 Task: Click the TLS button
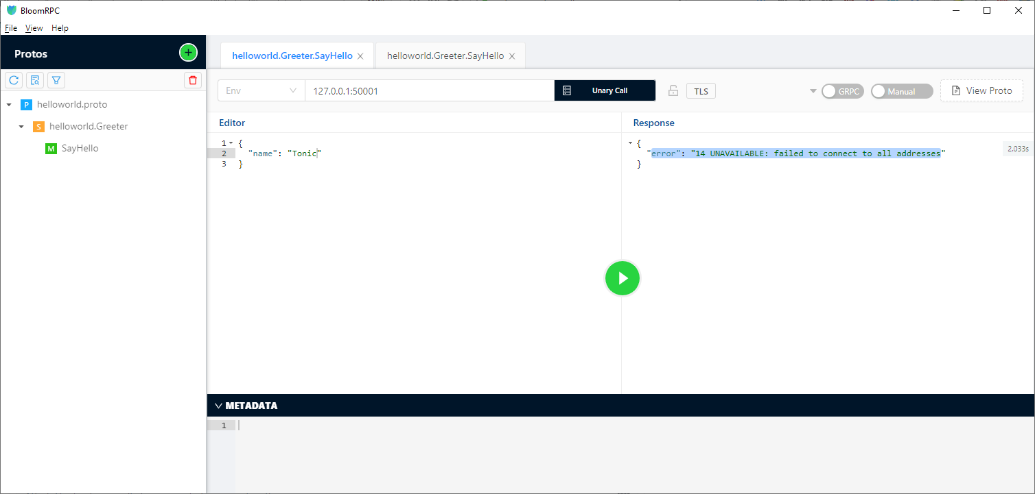(x=701, y=90)
